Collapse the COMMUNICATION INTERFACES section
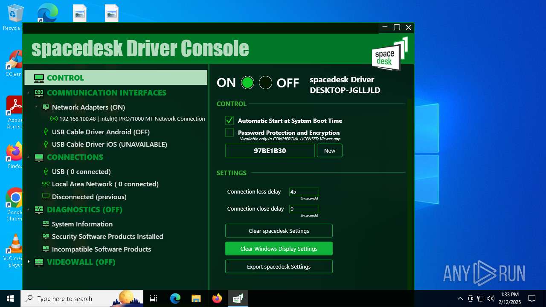546x307 pixels. (29, 93)
